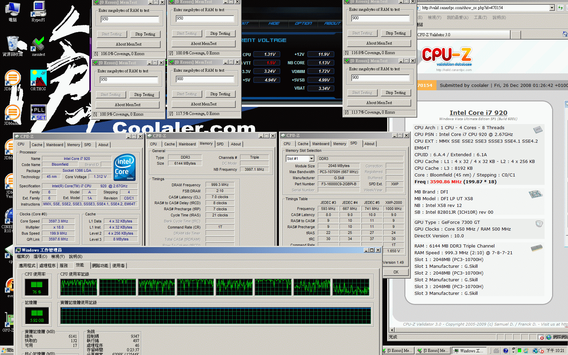Stop Testing in MemTest with 113.7% coverage
This screenshot has width=568, height=355.
[396, 93]
